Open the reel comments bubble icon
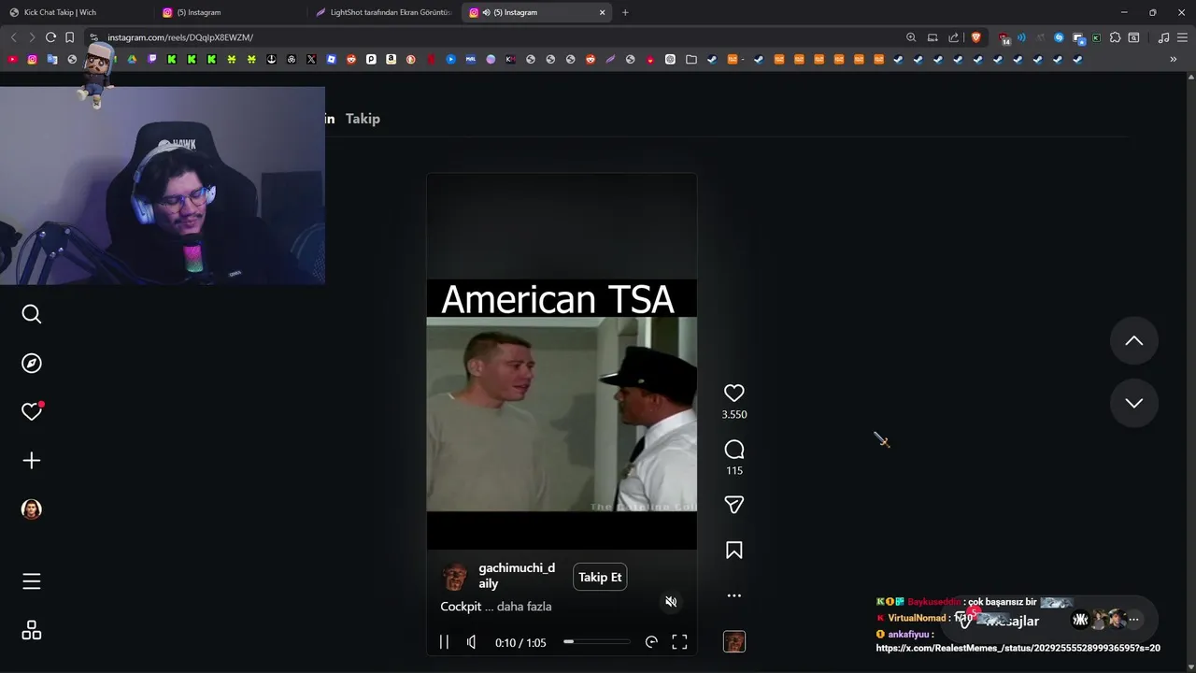The height and width of the screenshot is (673, 1196). click(x=734, y=450)
